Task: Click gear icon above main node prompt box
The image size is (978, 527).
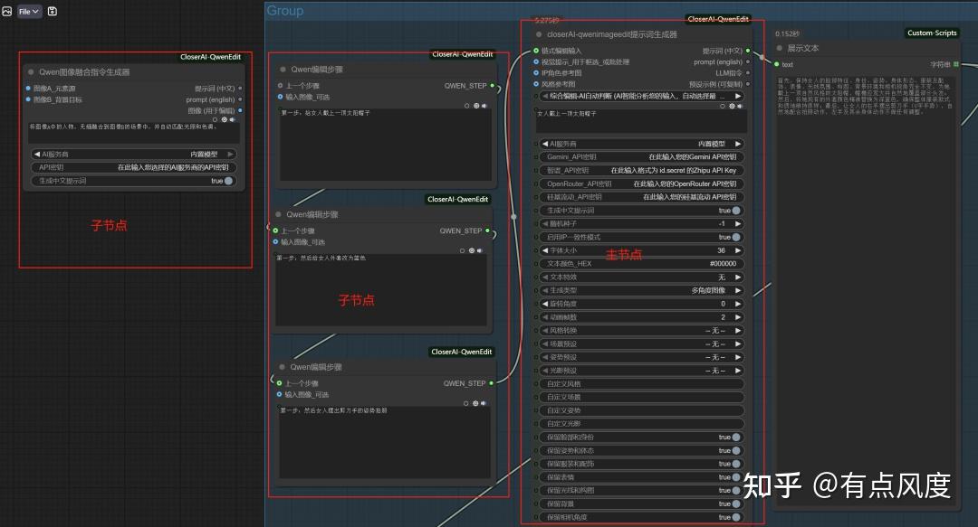Action: point(732,106)
